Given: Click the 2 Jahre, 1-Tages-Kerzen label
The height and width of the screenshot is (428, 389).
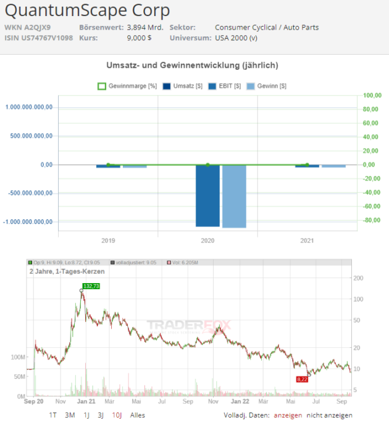Looking at the screenshot, I should coord(67,271).
